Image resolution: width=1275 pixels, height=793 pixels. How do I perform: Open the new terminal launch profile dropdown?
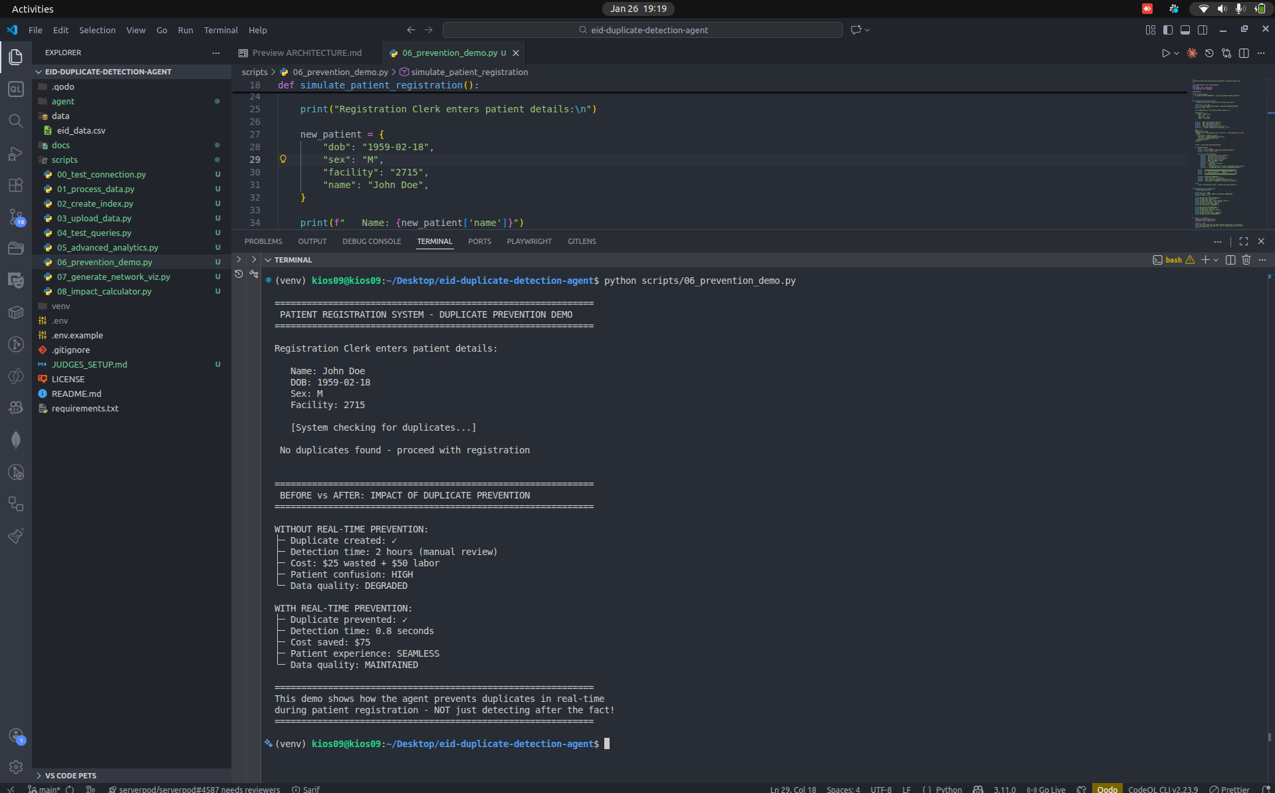point(1216,260)
